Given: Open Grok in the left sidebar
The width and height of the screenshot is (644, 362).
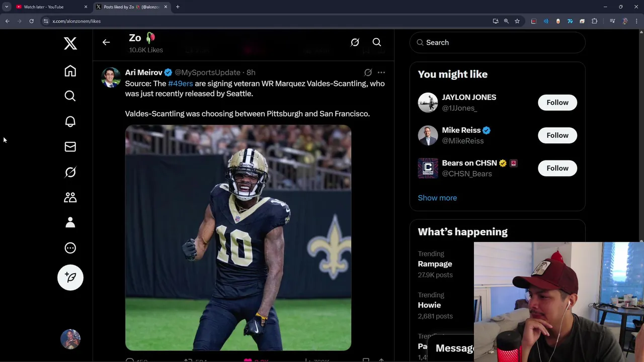Looking at the screenshot, I should coord(70,172).
